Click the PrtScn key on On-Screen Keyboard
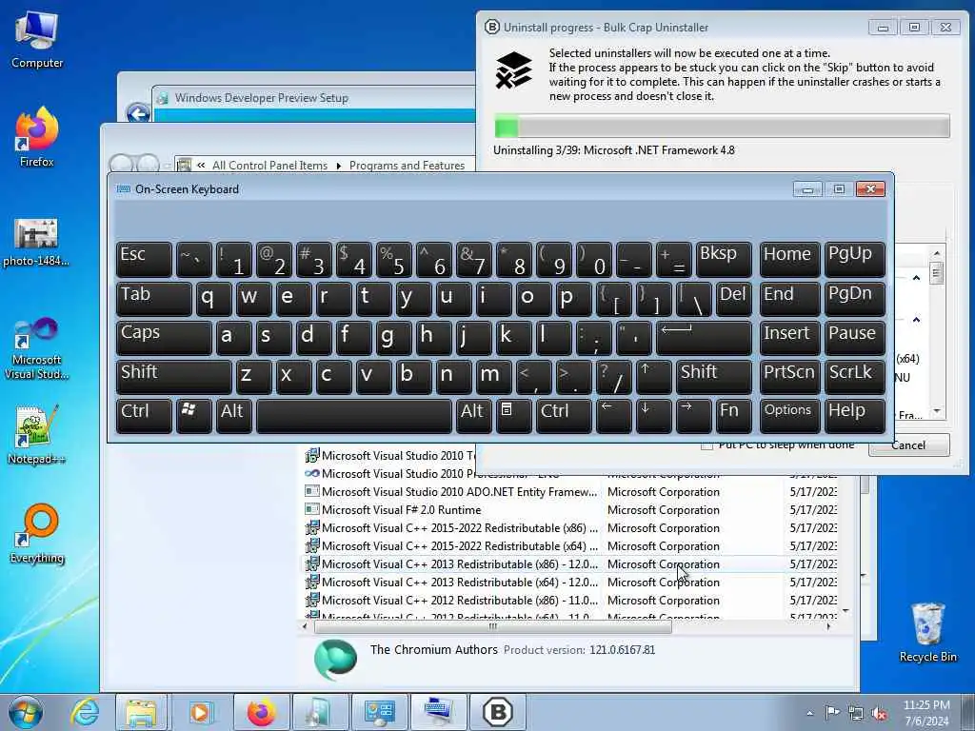The height and width of the screenshot is (731, 975). click(789, 377)
